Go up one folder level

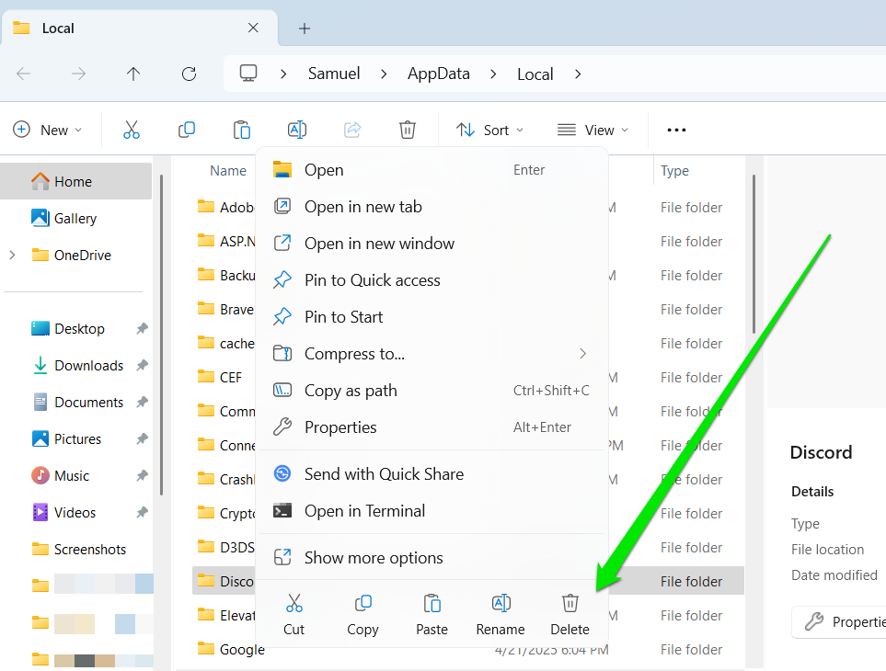(x=133, y=74)
